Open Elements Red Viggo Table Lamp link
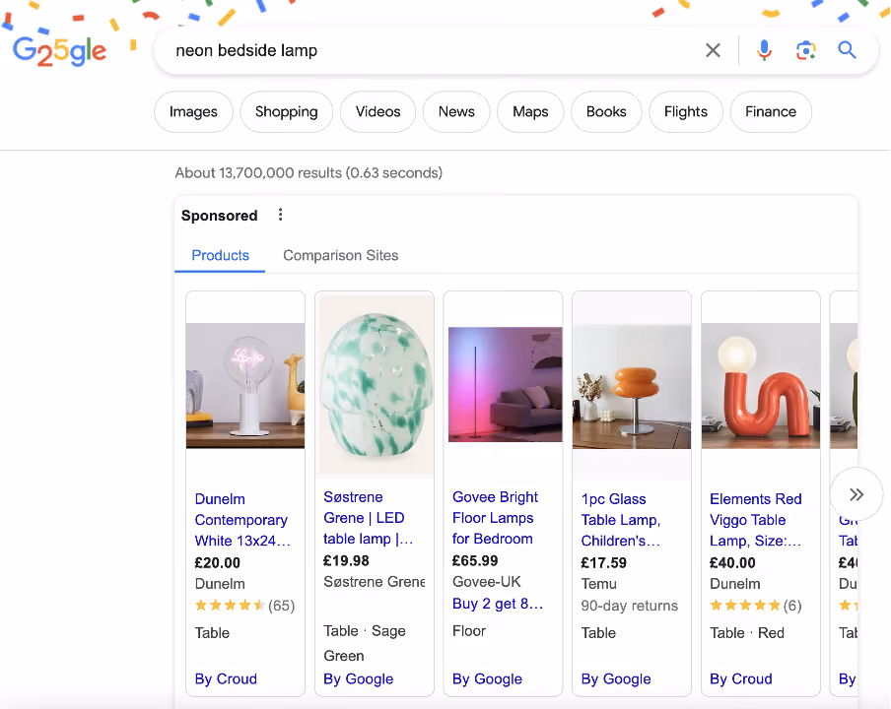Viewport: 891px width, 709px height. 756,520
